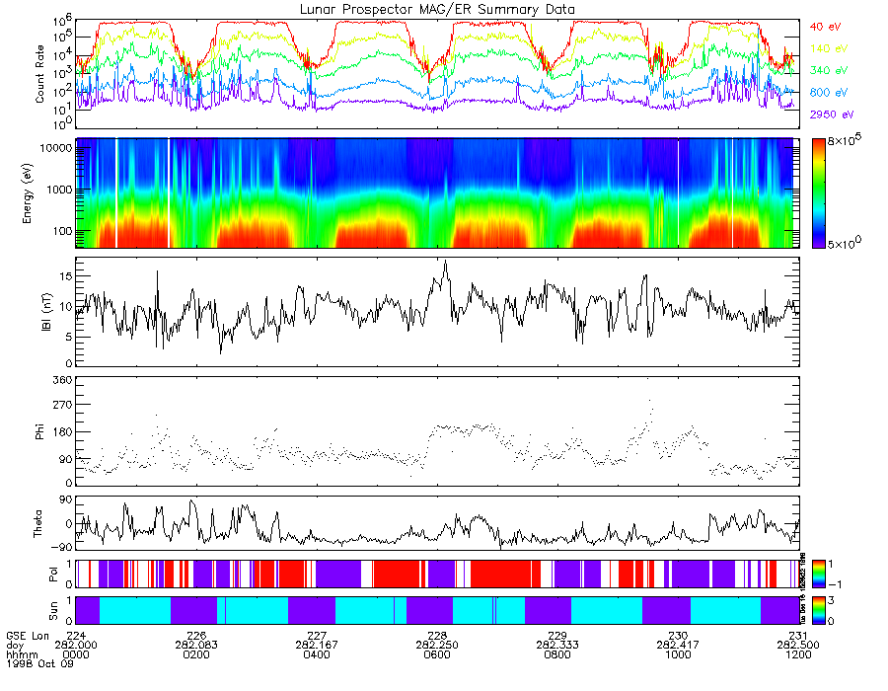Click the day-of-year value '282.333'
Image resolution: width=888 pixels, height=691 pixels.
click(x=557, y=646)
